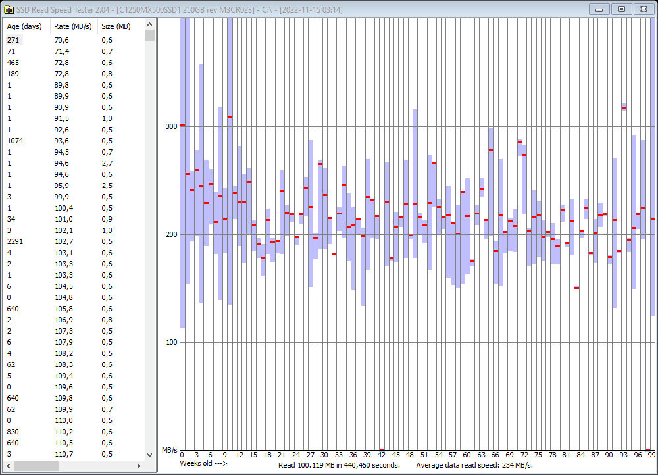658x475 pixels.
Task: Click the 'Weeks old --->' axis label
Action: tap(203, 463)
